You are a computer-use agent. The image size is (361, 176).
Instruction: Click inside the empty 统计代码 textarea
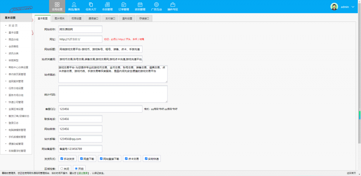point(113,94)
